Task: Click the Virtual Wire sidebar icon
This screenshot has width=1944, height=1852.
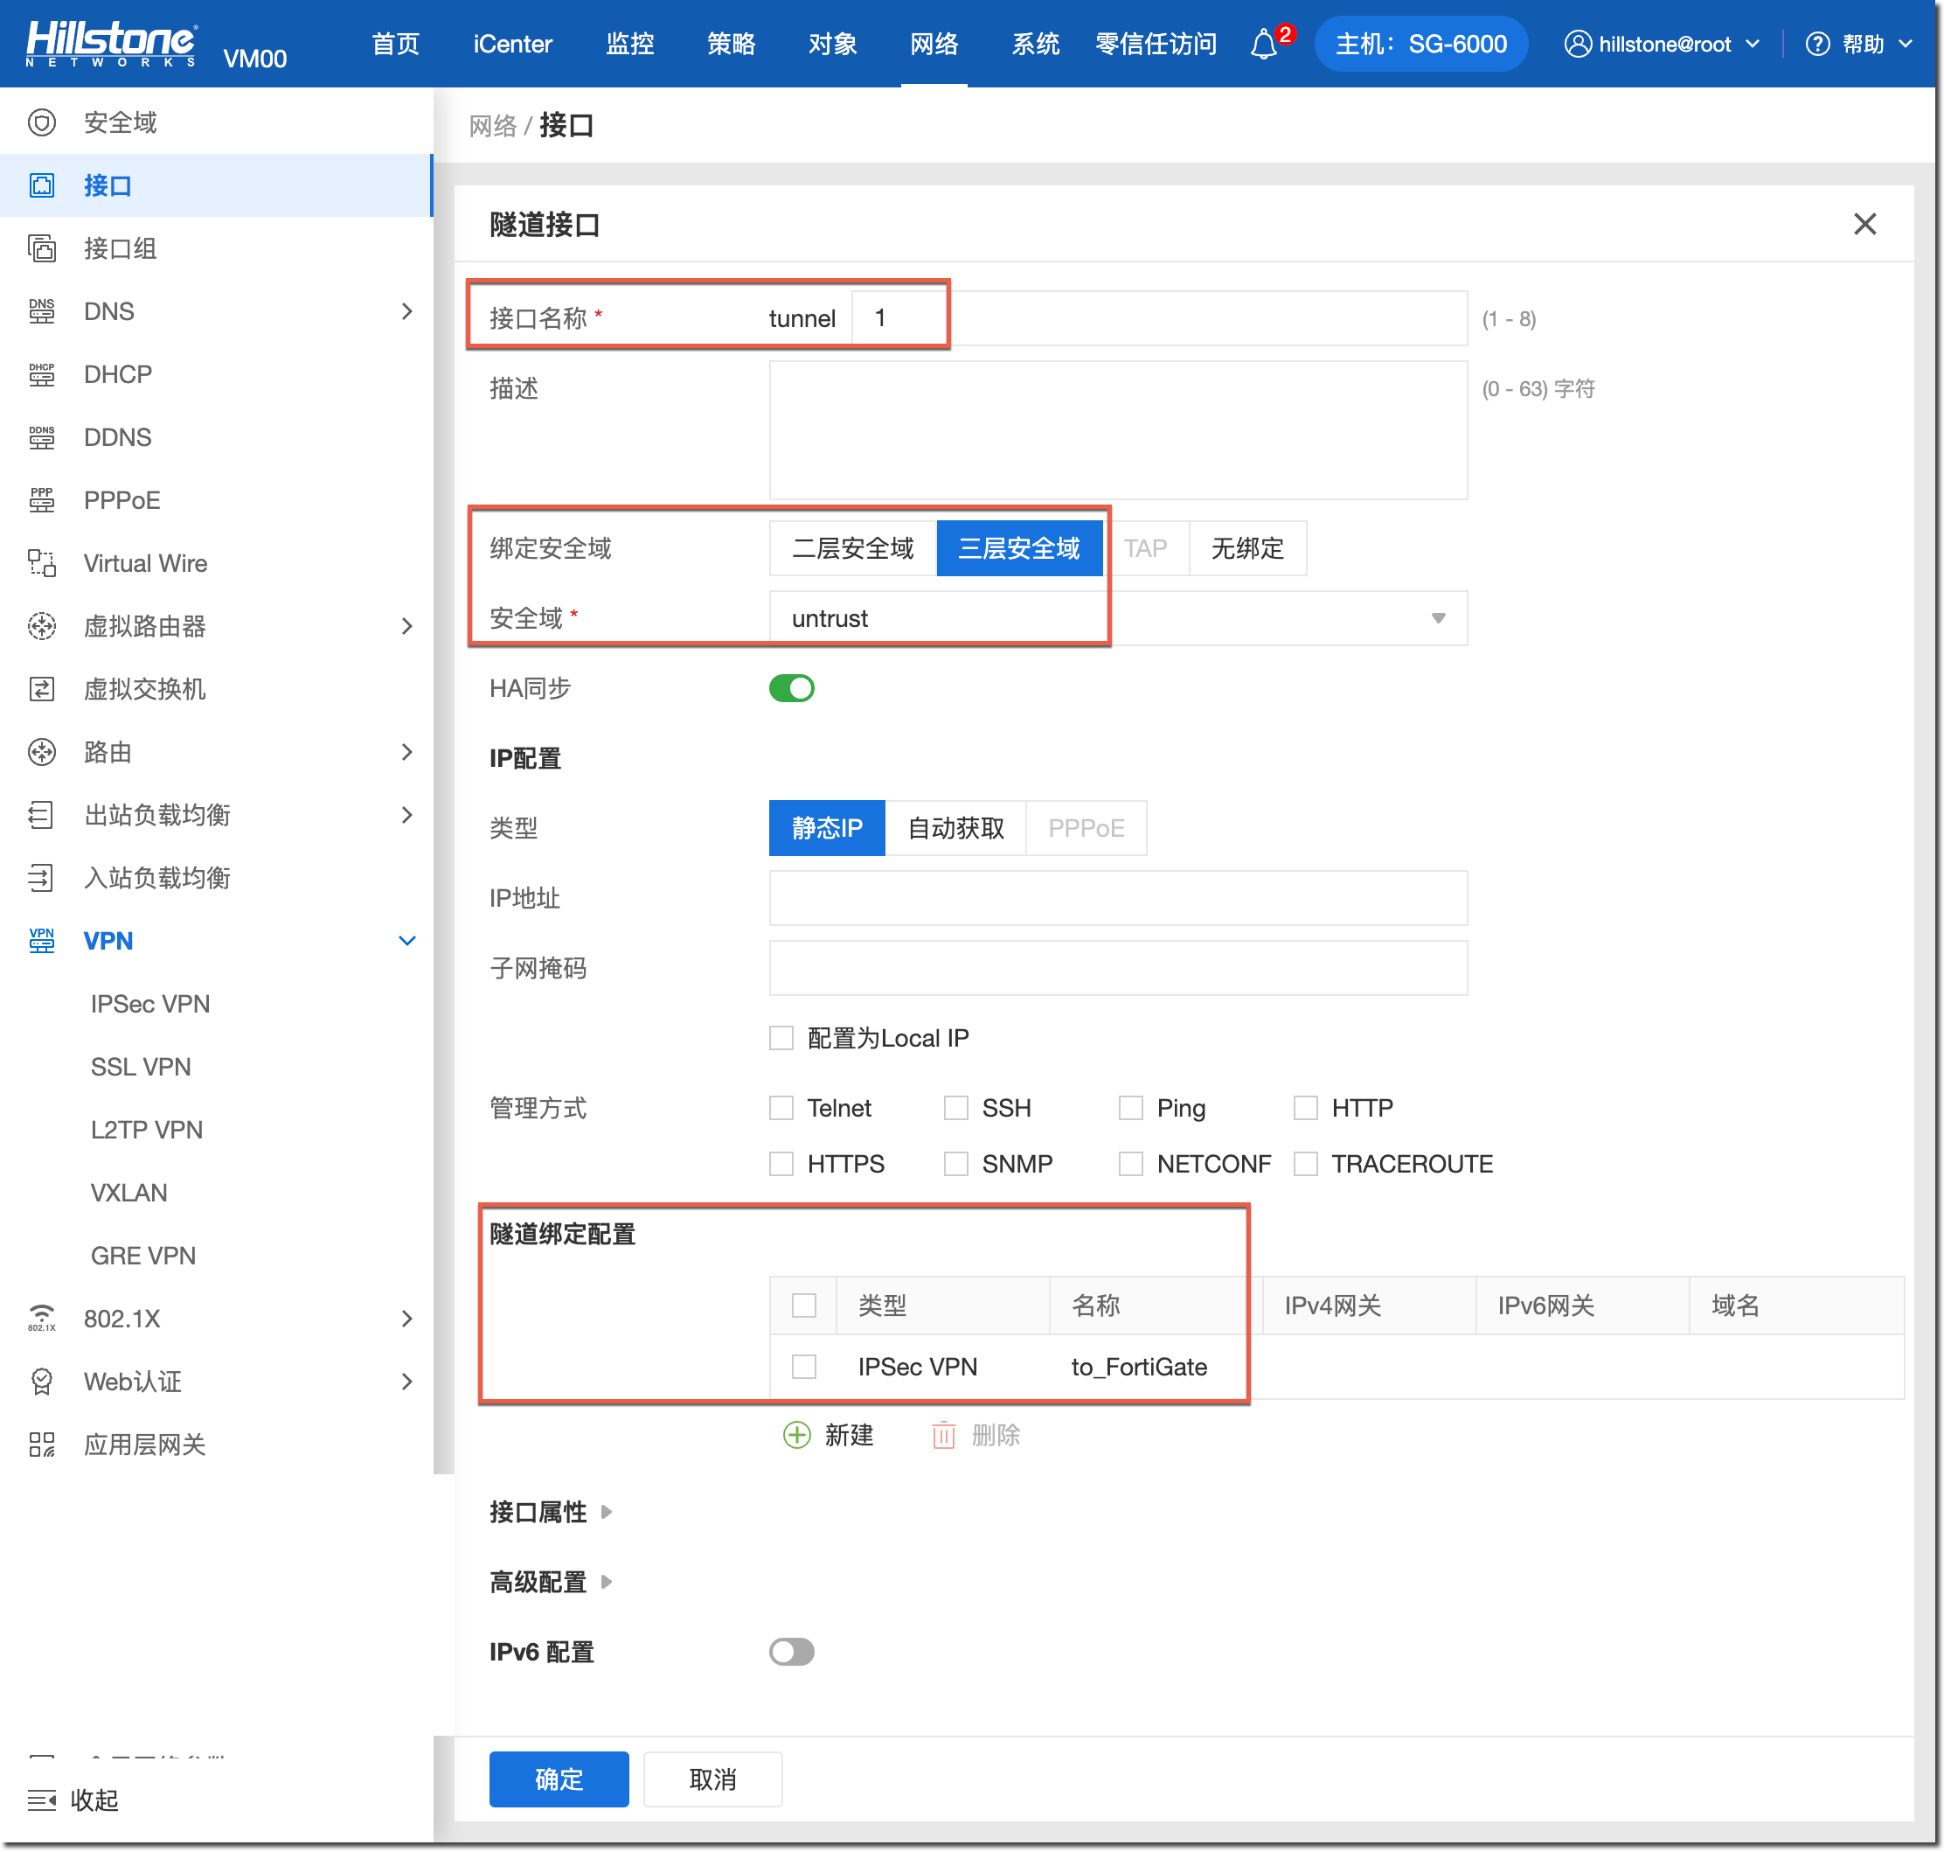Action: click(41, 563)
